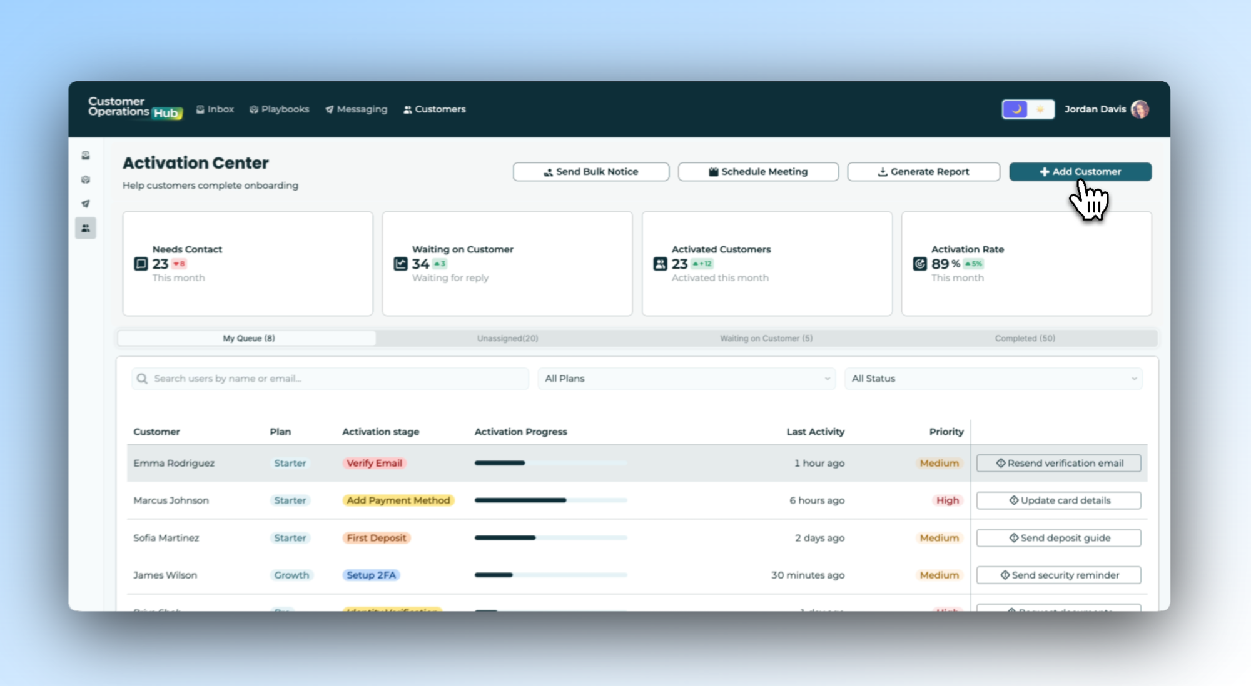Open the Inbox sidebar icon

tap(86, 156)
